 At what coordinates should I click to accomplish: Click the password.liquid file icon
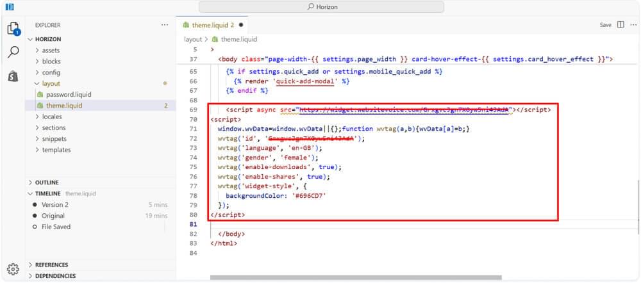click(40, 94)
